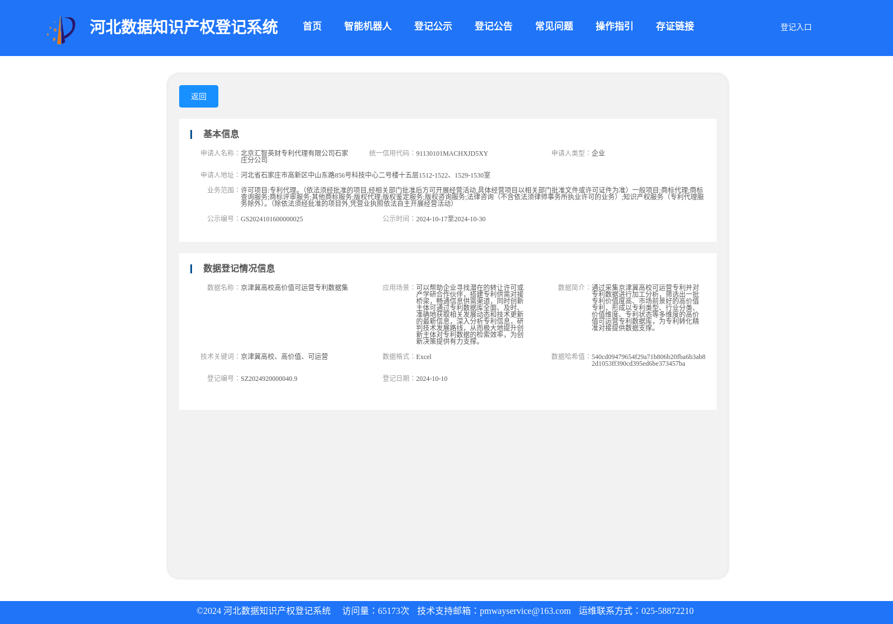Viewport: 893px width, 624px height.
Task: Select the 数据简介 description paragraph
Action: [x=646, y=308]
